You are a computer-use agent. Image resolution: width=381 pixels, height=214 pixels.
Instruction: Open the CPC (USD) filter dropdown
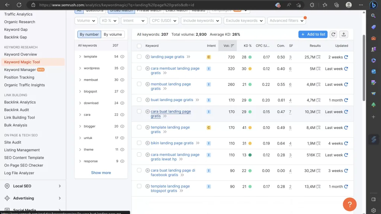[x=164, y=21]
